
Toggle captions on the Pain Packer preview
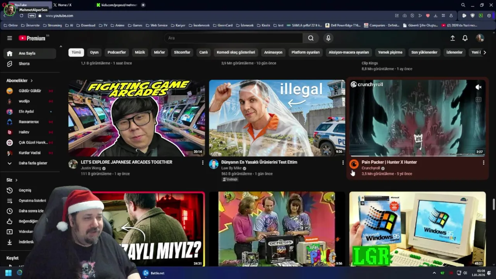click(x=479, y=100)
